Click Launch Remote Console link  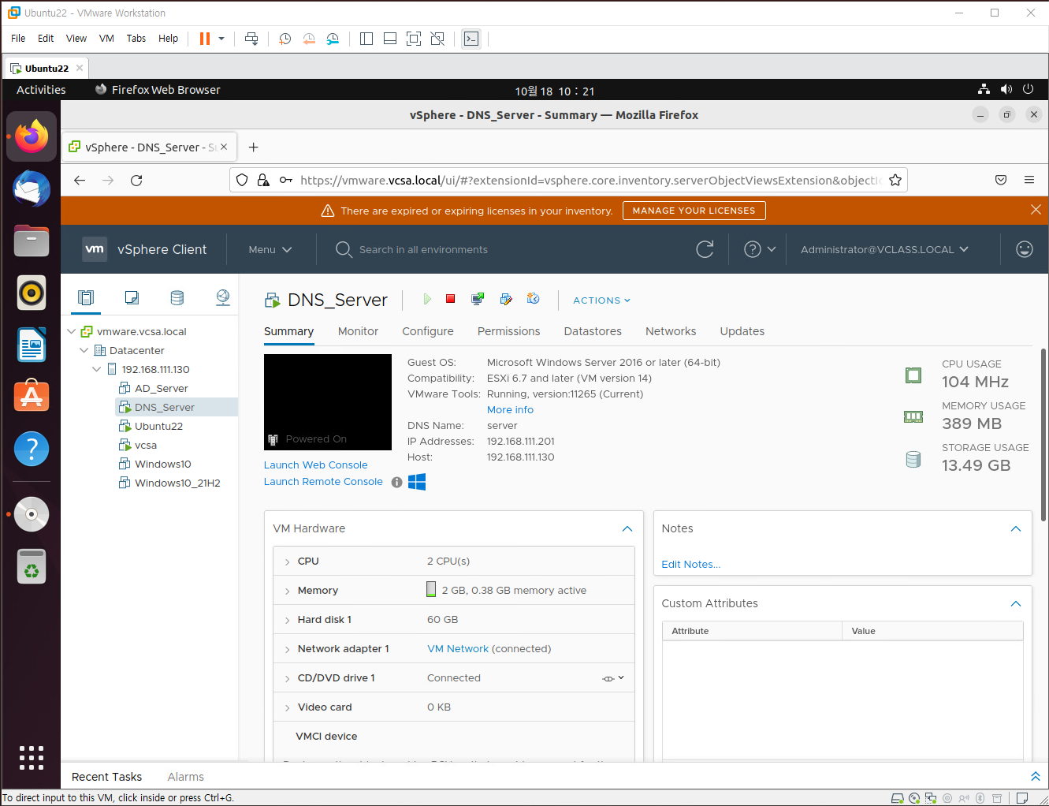(323, 482)
